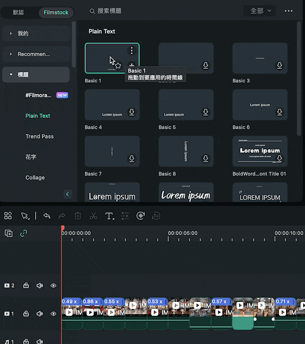This screenshot has height=344, width=305.
Task: Click the timeline ruler at 00:00:05:00
Action: (183, 233)
